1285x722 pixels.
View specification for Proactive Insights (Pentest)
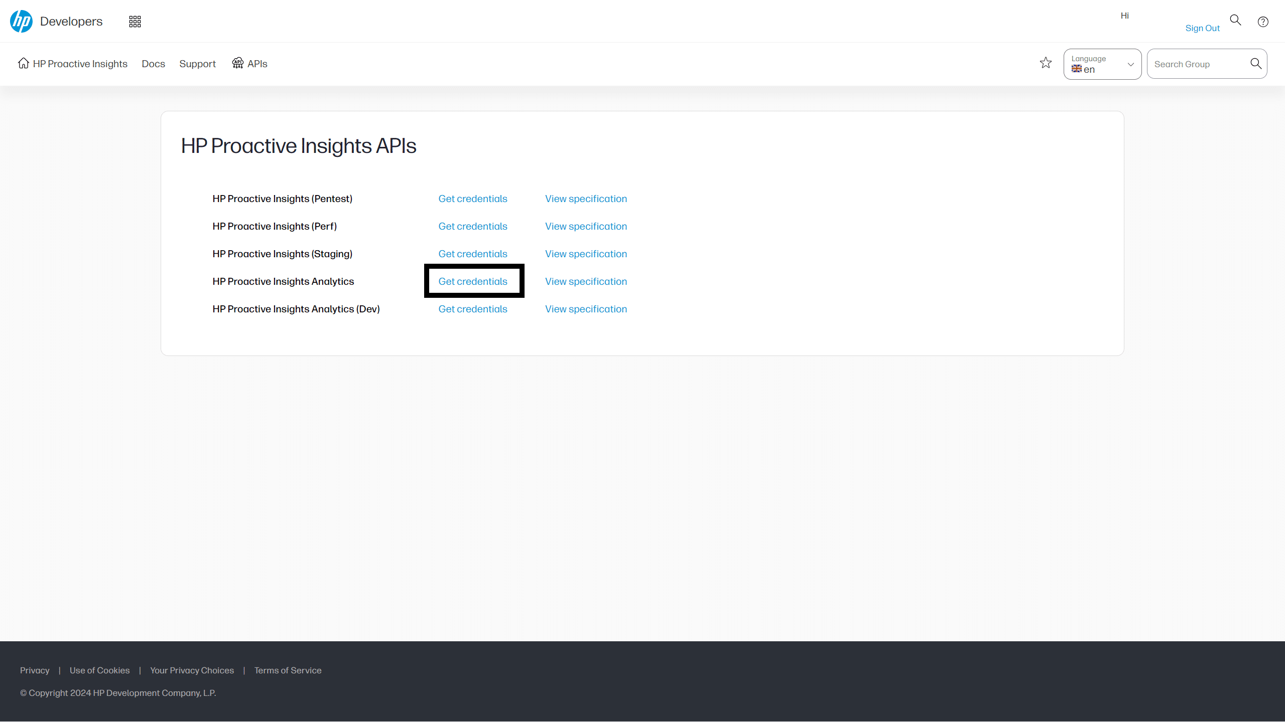pyautogui.click(x=586, y=199)
